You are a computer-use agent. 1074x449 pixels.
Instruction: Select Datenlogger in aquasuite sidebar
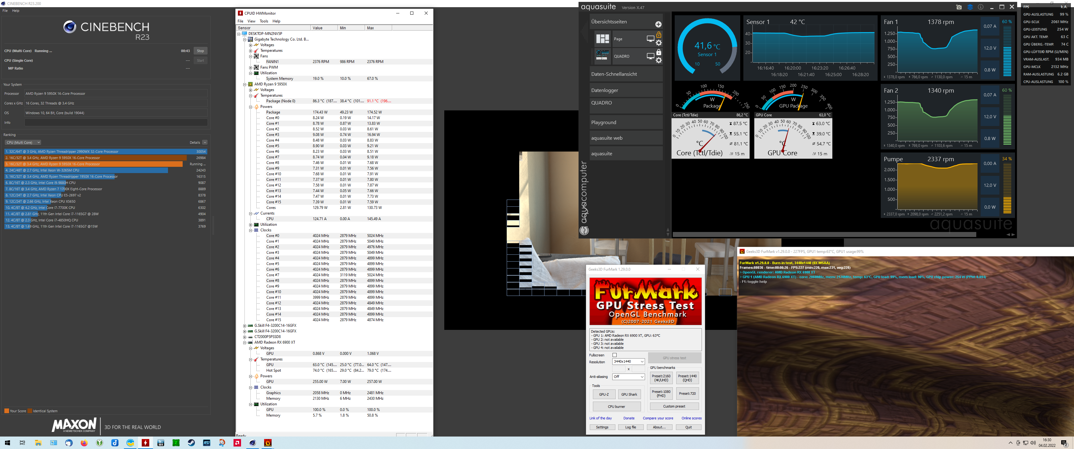tap(604, 90)
